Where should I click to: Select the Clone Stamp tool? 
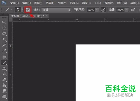(4, 68)
